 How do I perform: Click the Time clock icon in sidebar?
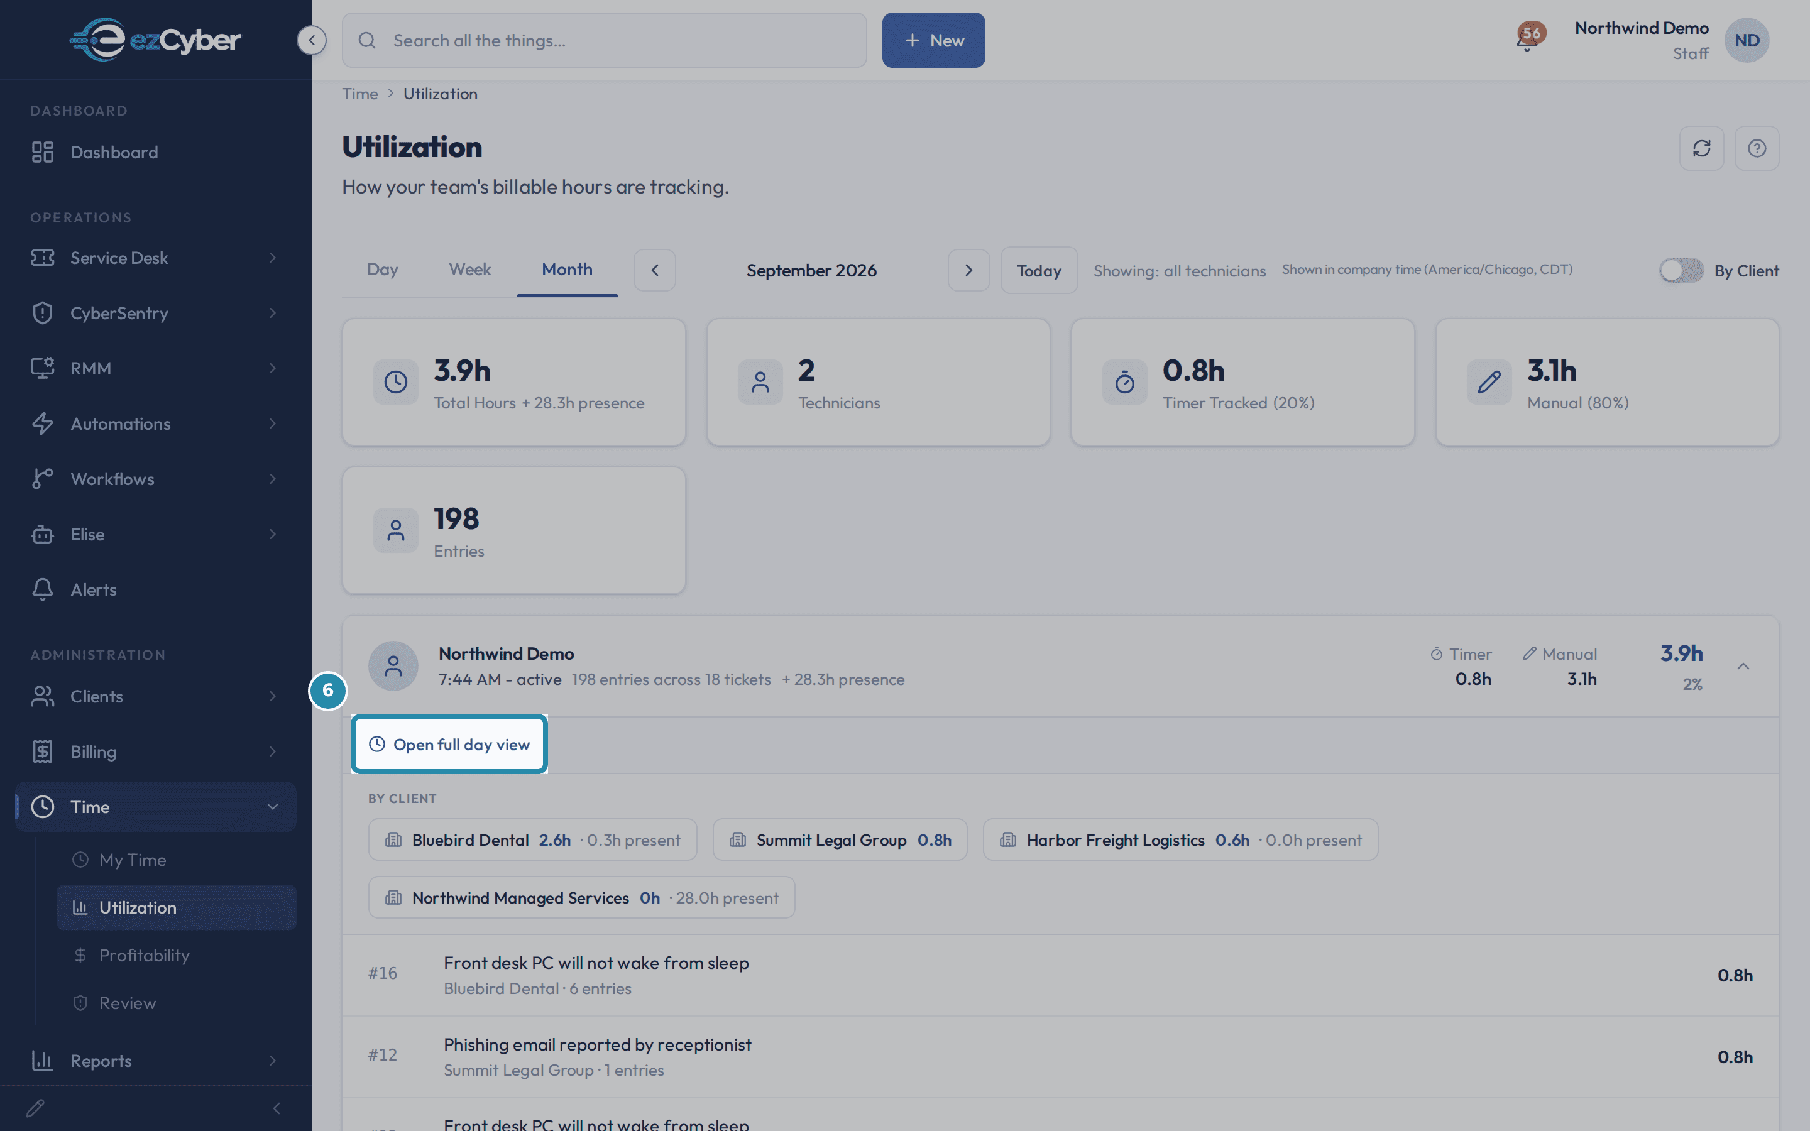pyautogui.click(x=43, y=807)
